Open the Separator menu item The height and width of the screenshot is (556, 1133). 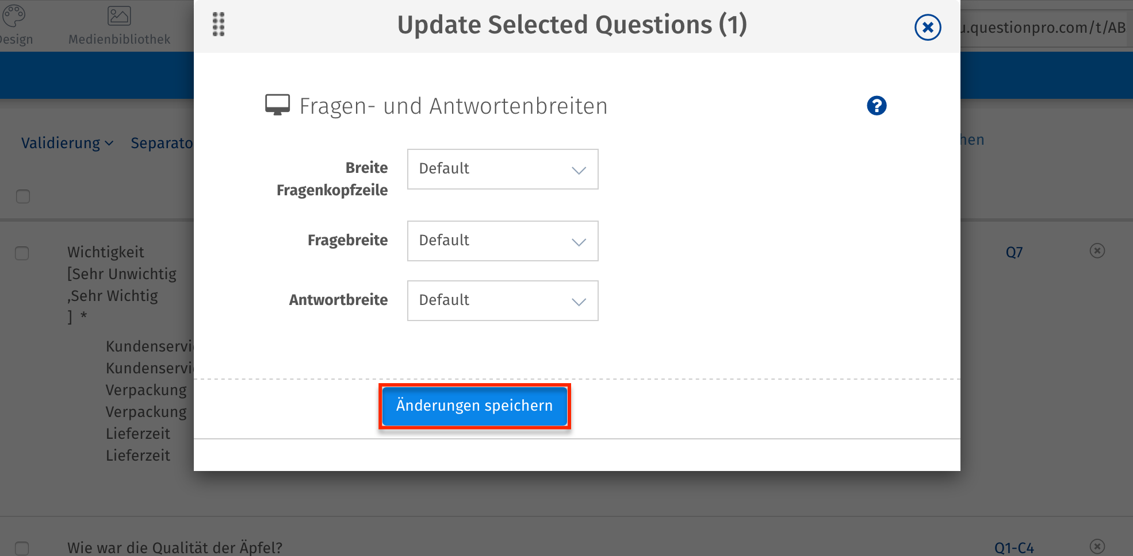pos(162,143)
